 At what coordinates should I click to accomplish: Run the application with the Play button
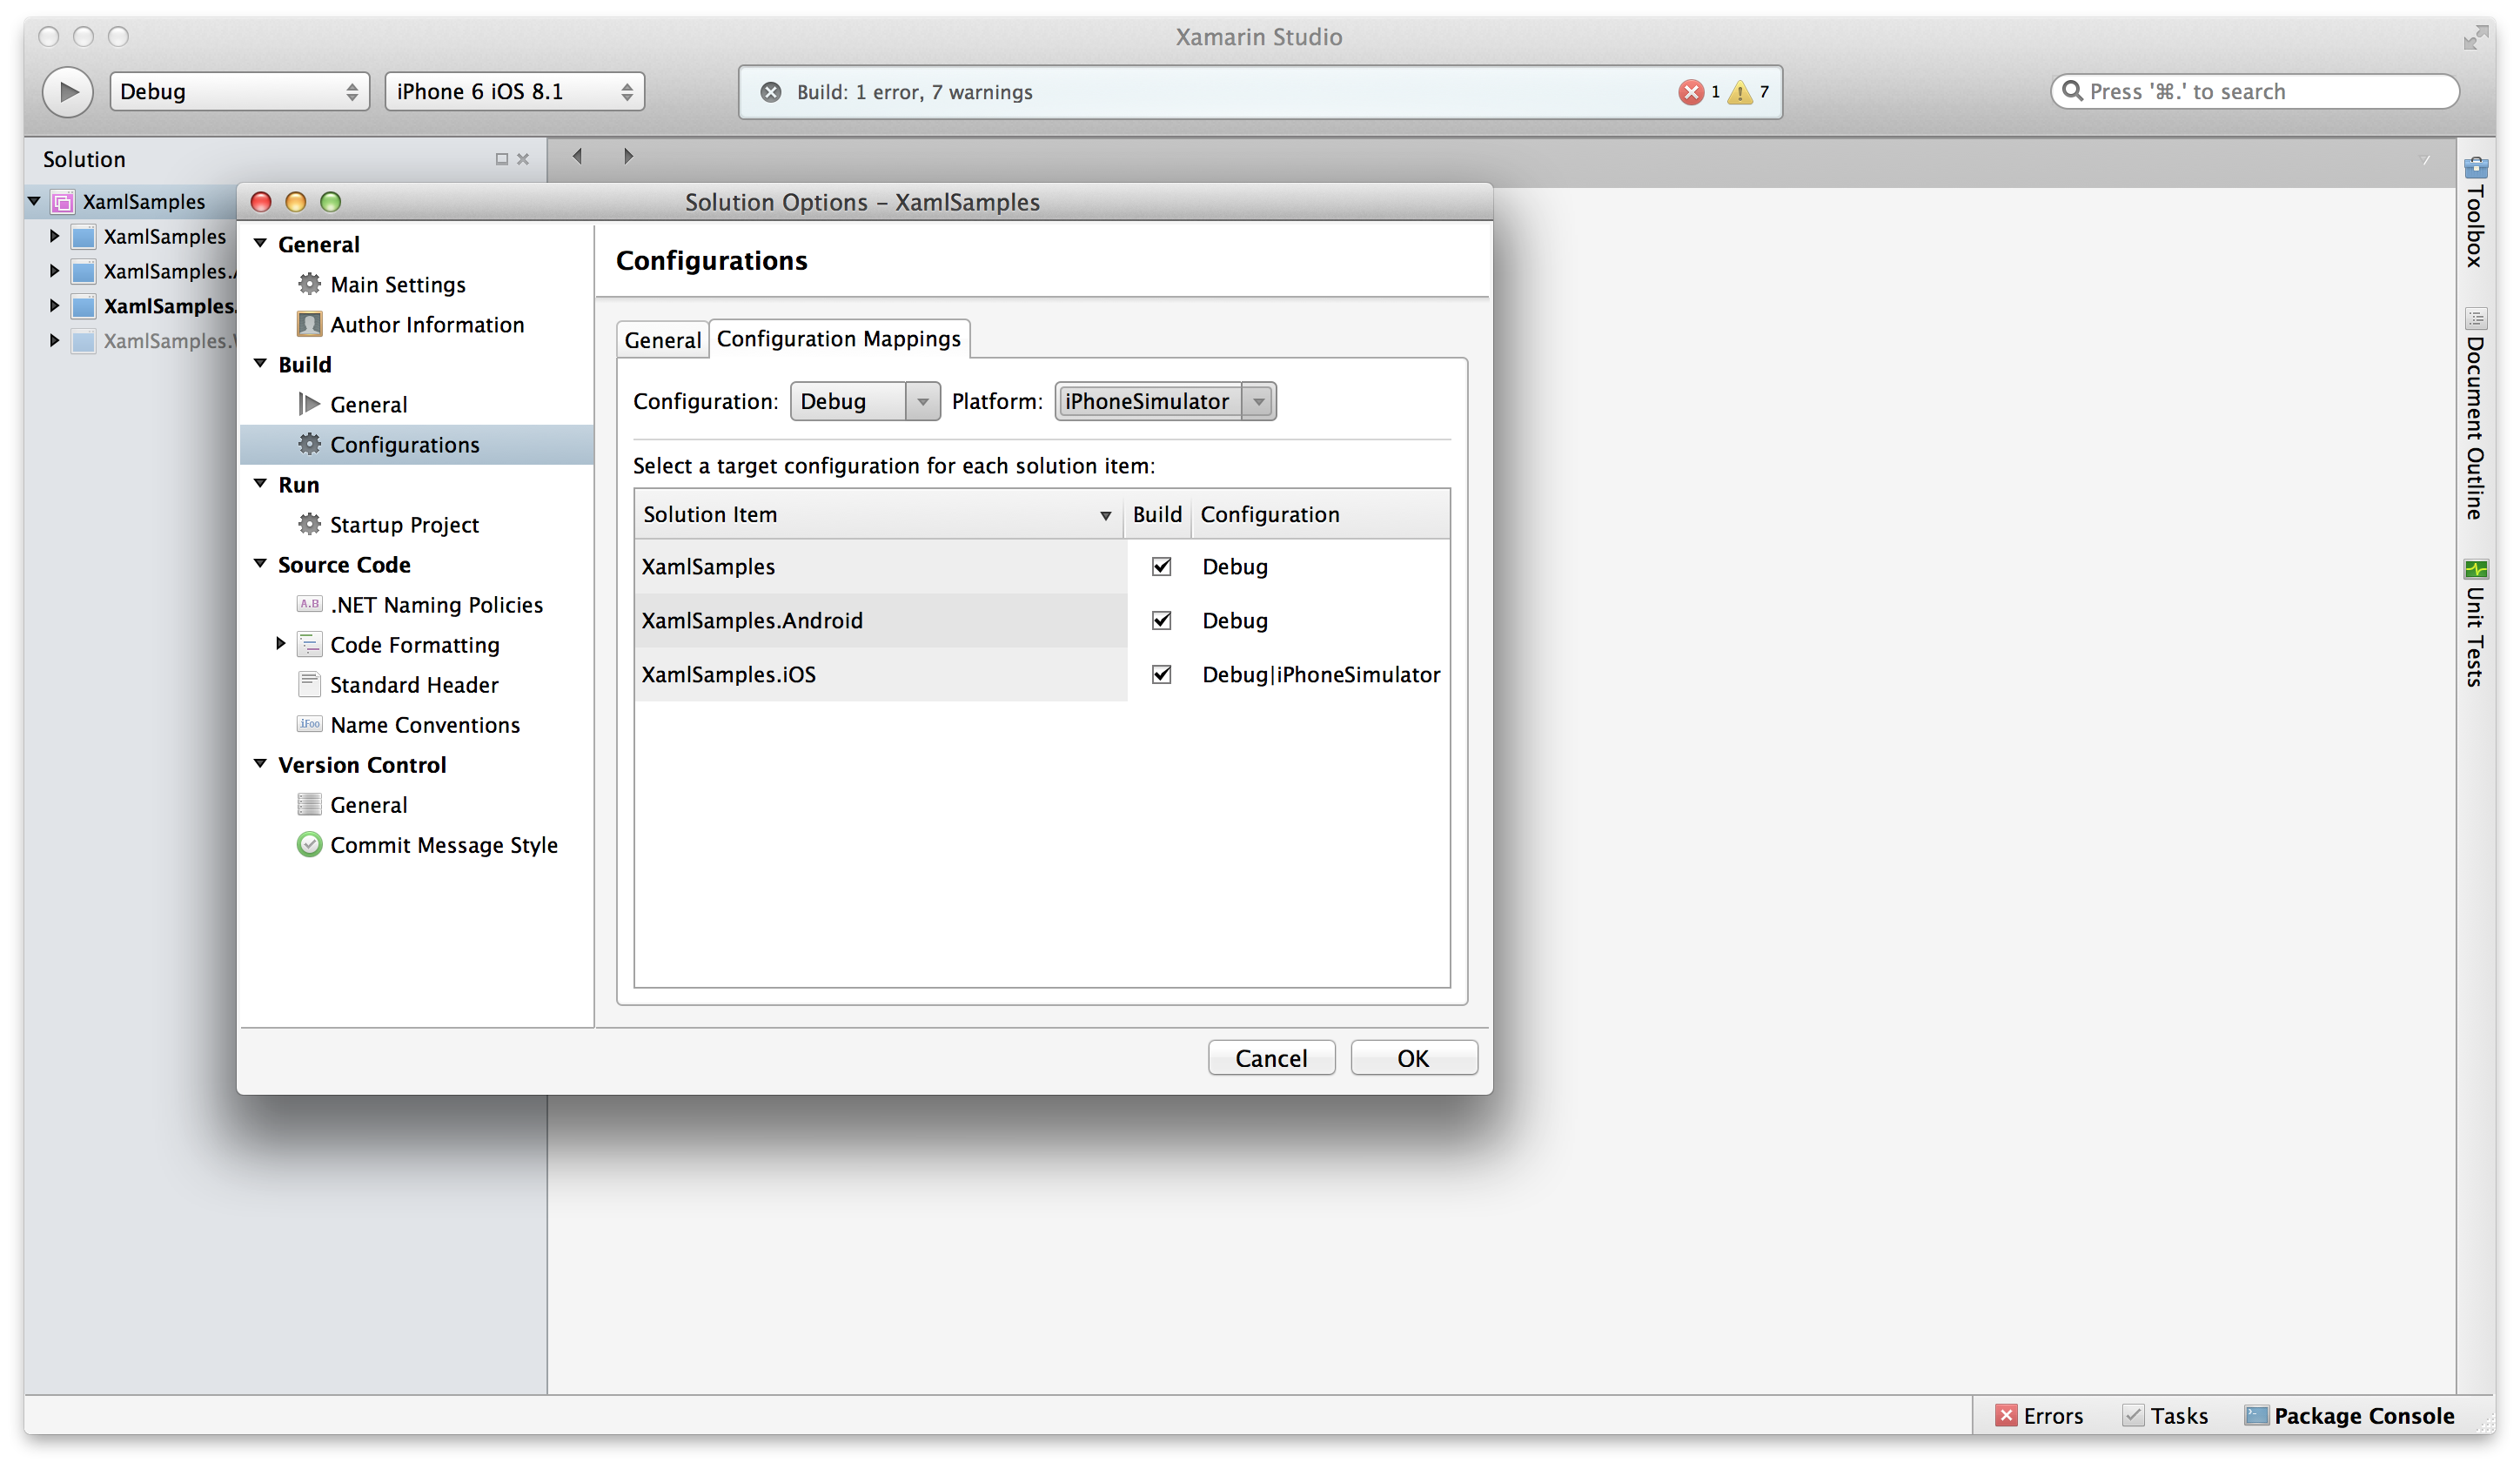coord(66,91)
